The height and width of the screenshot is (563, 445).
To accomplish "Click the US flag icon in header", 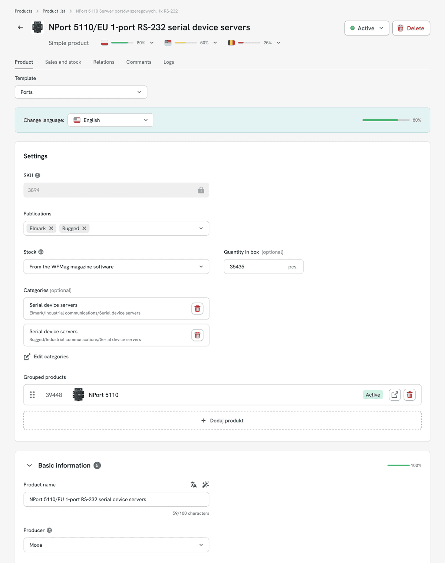I will (168, 43).
